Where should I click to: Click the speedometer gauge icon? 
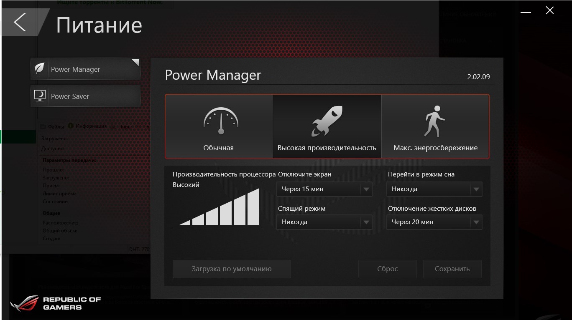(x=221, y=121)
